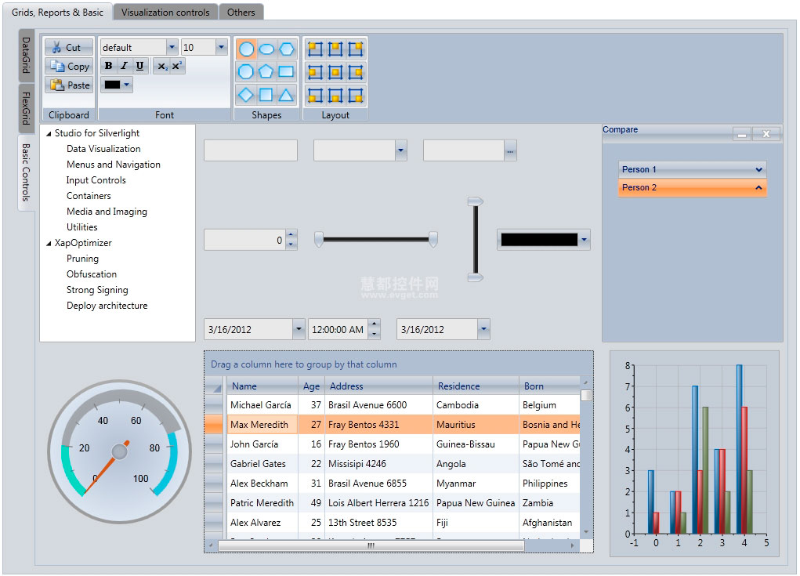Align layout to middle-right
This screenshot has height=576, width=800.
355,72
